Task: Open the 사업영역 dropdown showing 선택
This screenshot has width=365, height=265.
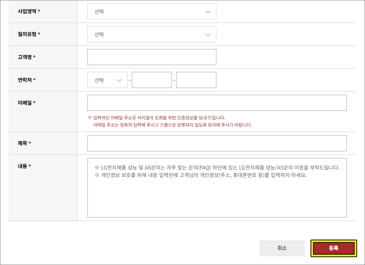Action: click(152, 11)
